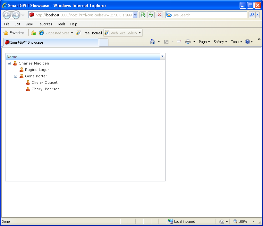Screen dimensions: 263x226
Task: Select the Cheryl Pearson row
Action: pyautogui.click(x=85, y=89)
